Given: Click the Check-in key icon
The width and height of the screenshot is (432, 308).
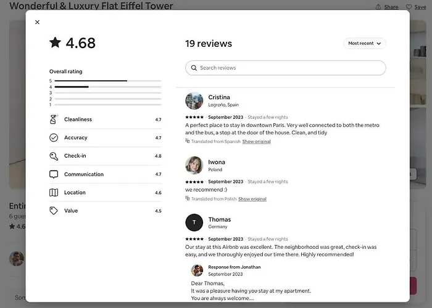Looking at the screenshot, I should pyautogui.click(x=53, y=156).
